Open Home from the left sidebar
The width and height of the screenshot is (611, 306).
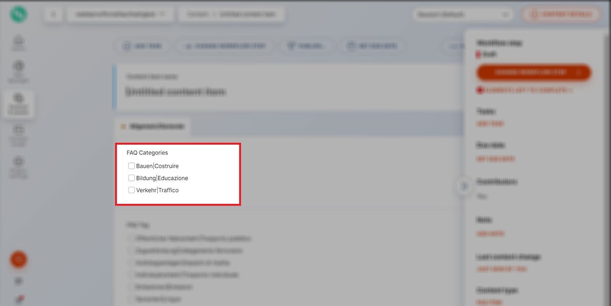point(19,42)
